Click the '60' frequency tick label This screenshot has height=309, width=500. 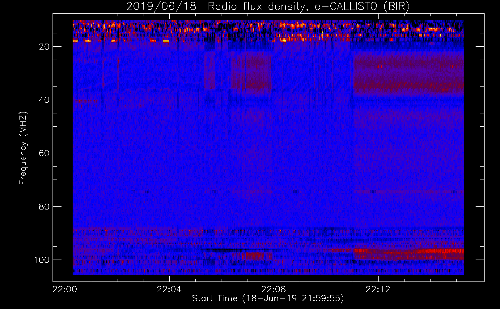[x=44, y=153]
